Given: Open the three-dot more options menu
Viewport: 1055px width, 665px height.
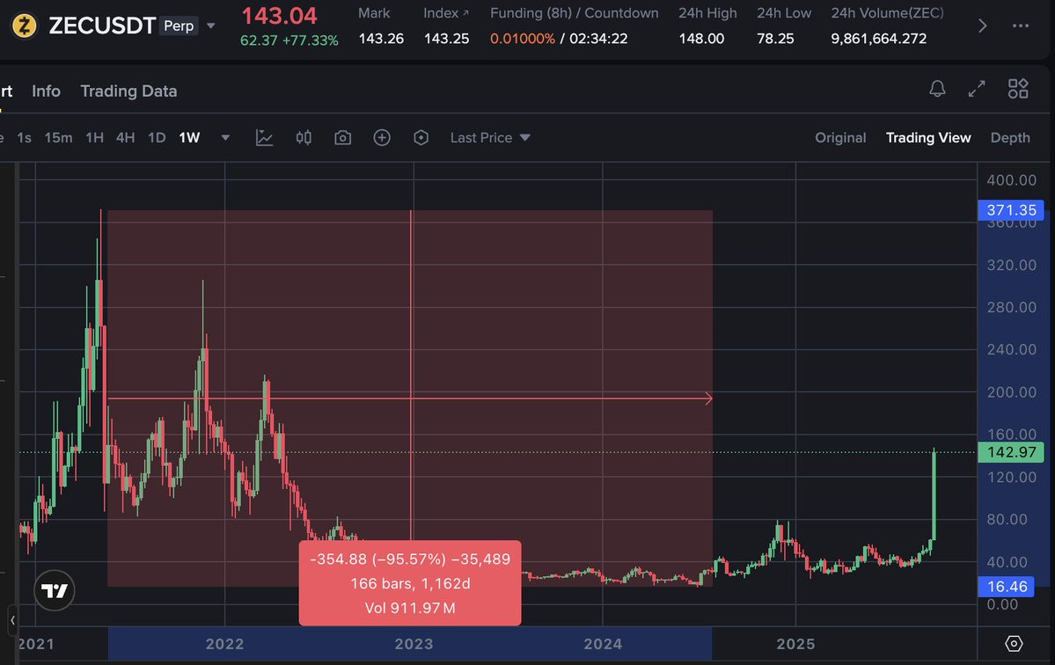Looking at the screenshot, I should pos(1020,26).
